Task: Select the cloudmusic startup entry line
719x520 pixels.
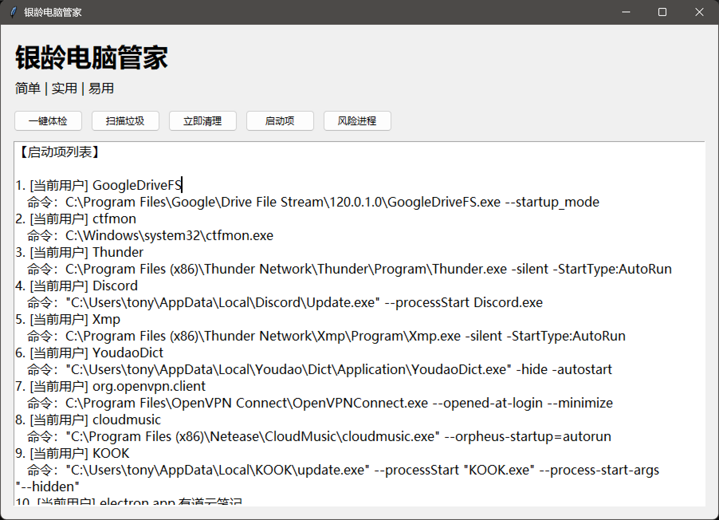Action: click(x=88, y=420)
